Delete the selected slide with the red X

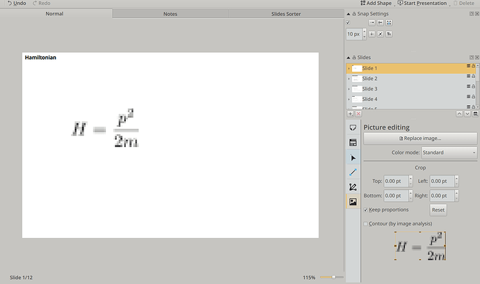(358, 113)
